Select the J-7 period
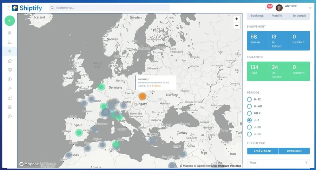The height and width of the screenshot is (170, 316). [249, 120]
